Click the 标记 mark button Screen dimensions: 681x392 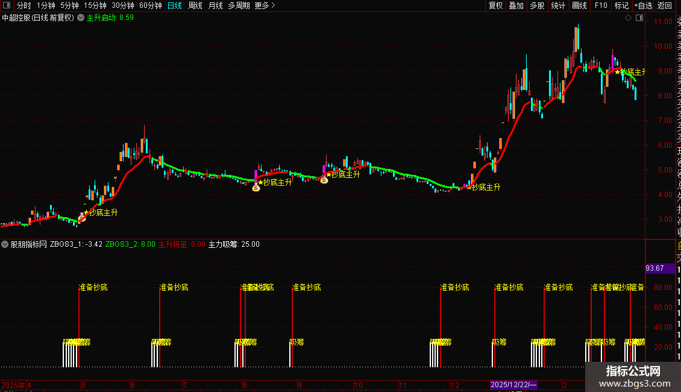pyautogui.click(x=621, y=5)
